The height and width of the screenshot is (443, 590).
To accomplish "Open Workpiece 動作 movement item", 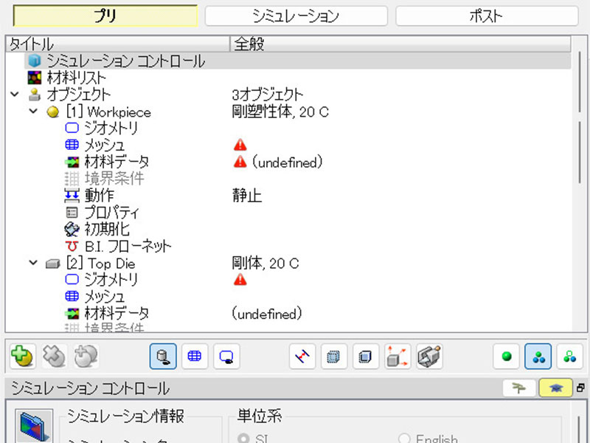I will (x=100, y=196).
